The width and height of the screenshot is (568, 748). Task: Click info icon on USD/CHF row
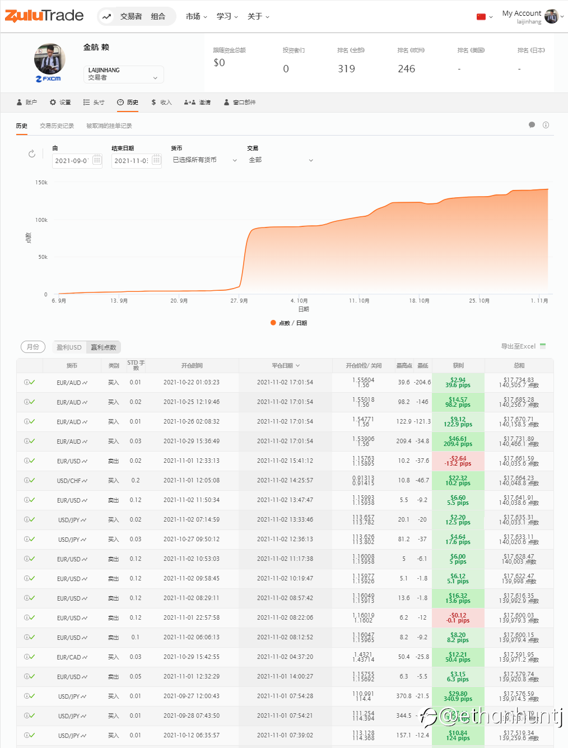(x=26, y=480)
